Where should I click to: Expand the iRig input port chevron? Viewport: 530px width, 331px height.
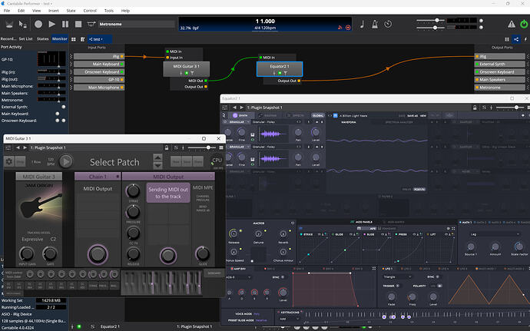[71, 56]
